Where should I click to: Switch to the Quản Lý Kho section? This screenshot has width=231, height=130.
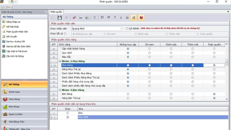coord(24,114)
